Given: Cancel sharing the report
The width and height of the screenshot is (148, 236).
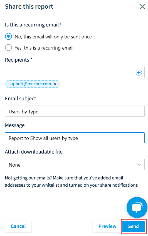Looking at the screenshot, I should 18,226.
